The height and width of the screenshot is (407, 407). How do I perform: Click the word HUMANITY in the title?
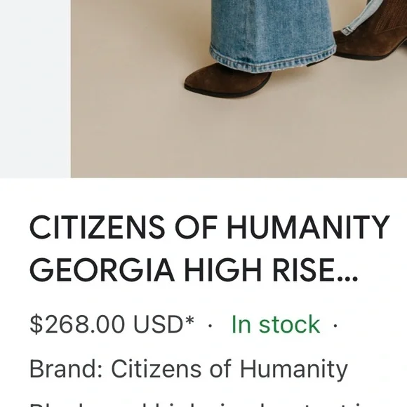click(308, 227)
